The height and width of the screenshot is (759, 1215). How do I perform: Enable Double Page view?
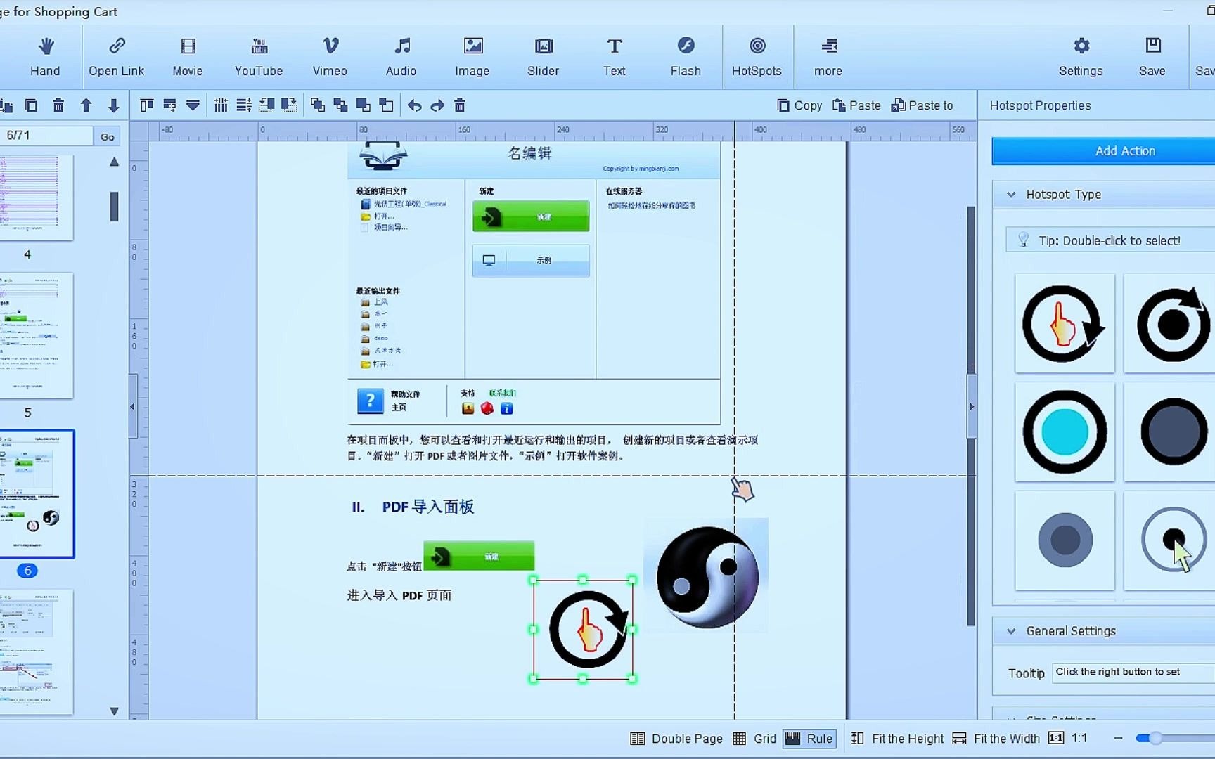coord(676,739)
